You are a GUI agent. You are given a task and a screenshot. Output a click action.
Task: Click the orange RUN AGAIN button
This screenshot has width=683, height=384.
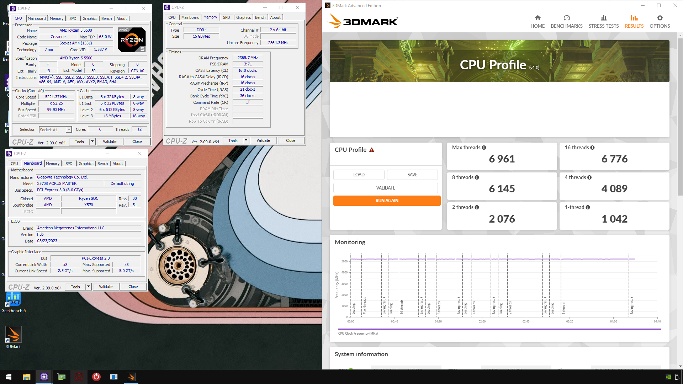387,201
